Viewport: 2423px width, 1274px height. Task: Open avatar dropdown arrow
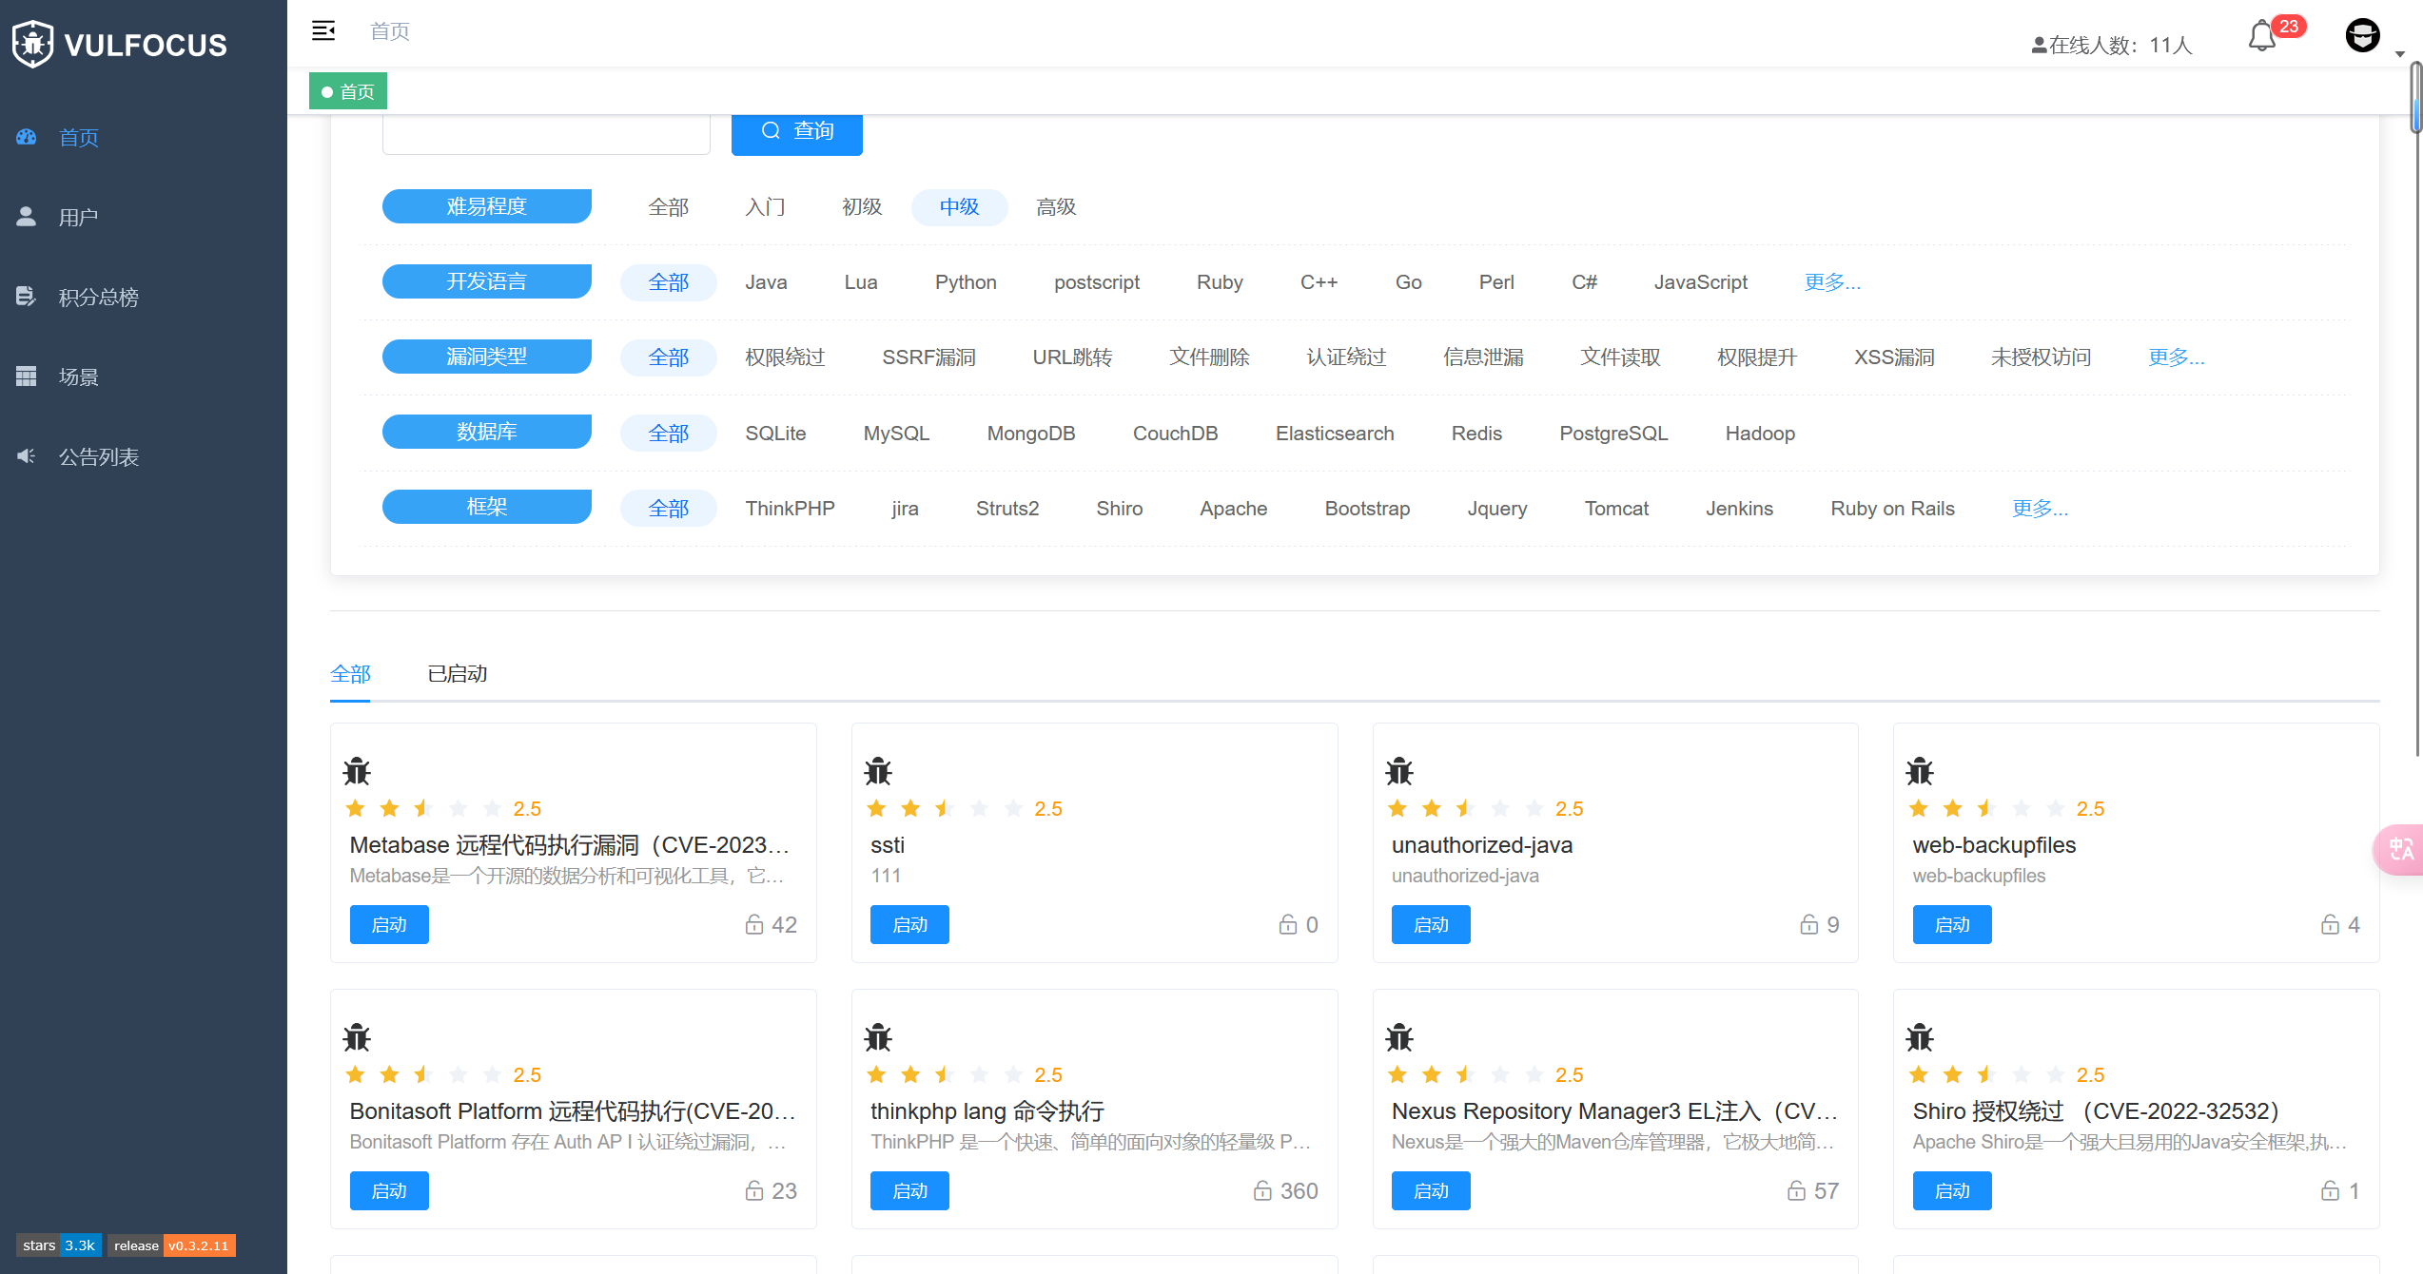pos(2399,54)
